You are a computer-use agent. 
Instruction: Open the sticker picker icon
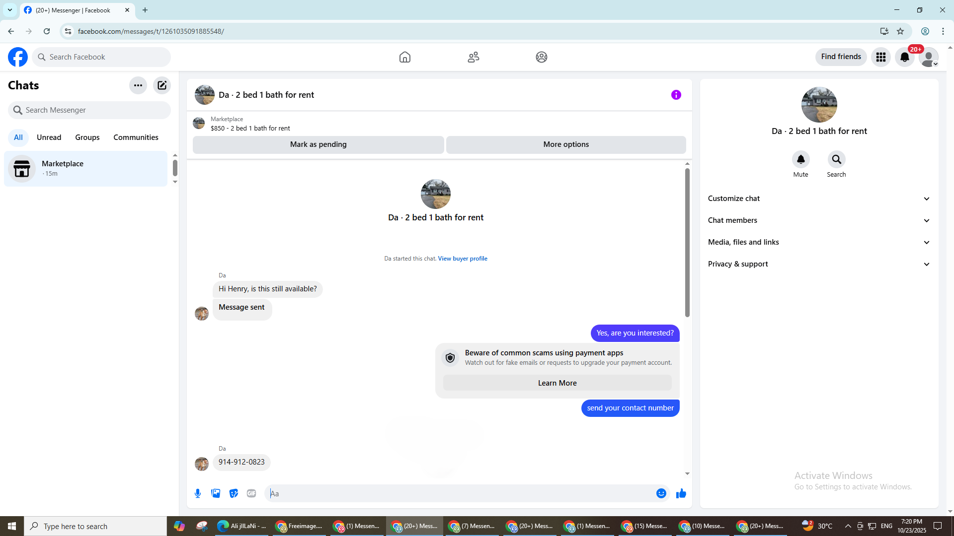(x=234, y=493)
